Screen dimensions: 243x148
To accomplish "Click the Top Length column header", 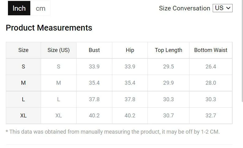I will [168, 50].
